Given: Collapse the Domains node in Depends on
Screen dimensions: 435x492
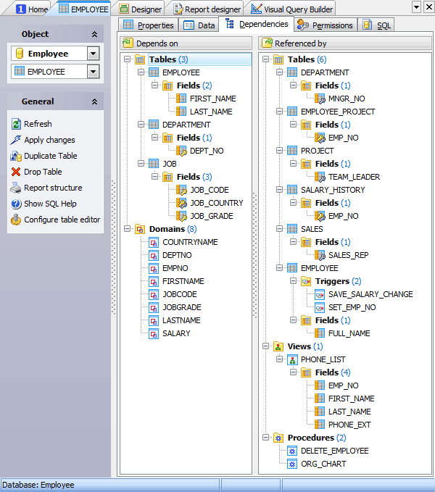Looking at the screenshot, I should click(x=128, y=229).
